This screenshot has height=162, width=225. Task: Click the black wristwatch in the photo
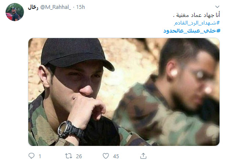point(70,130)
